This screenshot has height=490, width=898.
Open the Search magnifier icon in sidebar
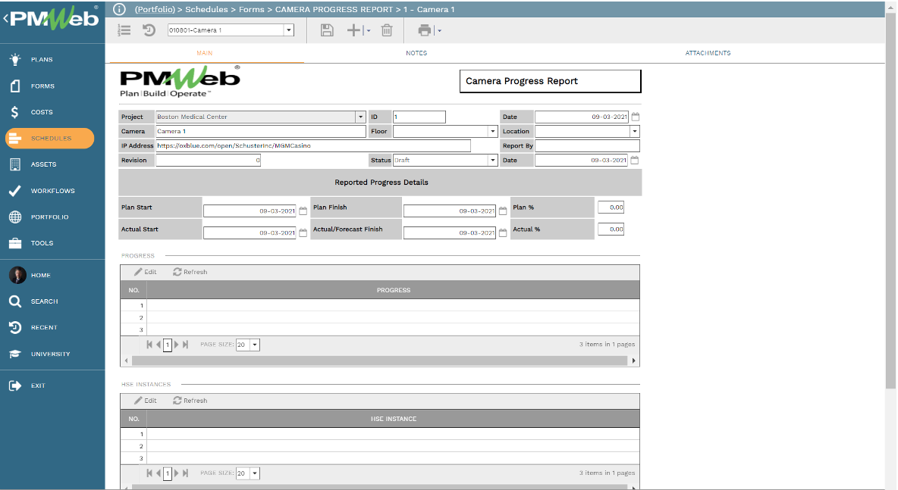click(x=15, y=301)
